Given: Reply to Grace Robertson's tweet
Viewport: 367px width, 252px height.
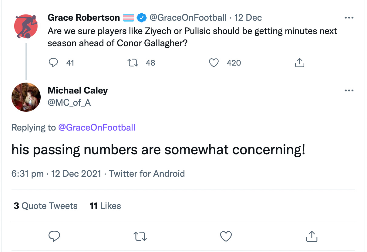Looking at the screenshot, I should click(x=53, y=63).
